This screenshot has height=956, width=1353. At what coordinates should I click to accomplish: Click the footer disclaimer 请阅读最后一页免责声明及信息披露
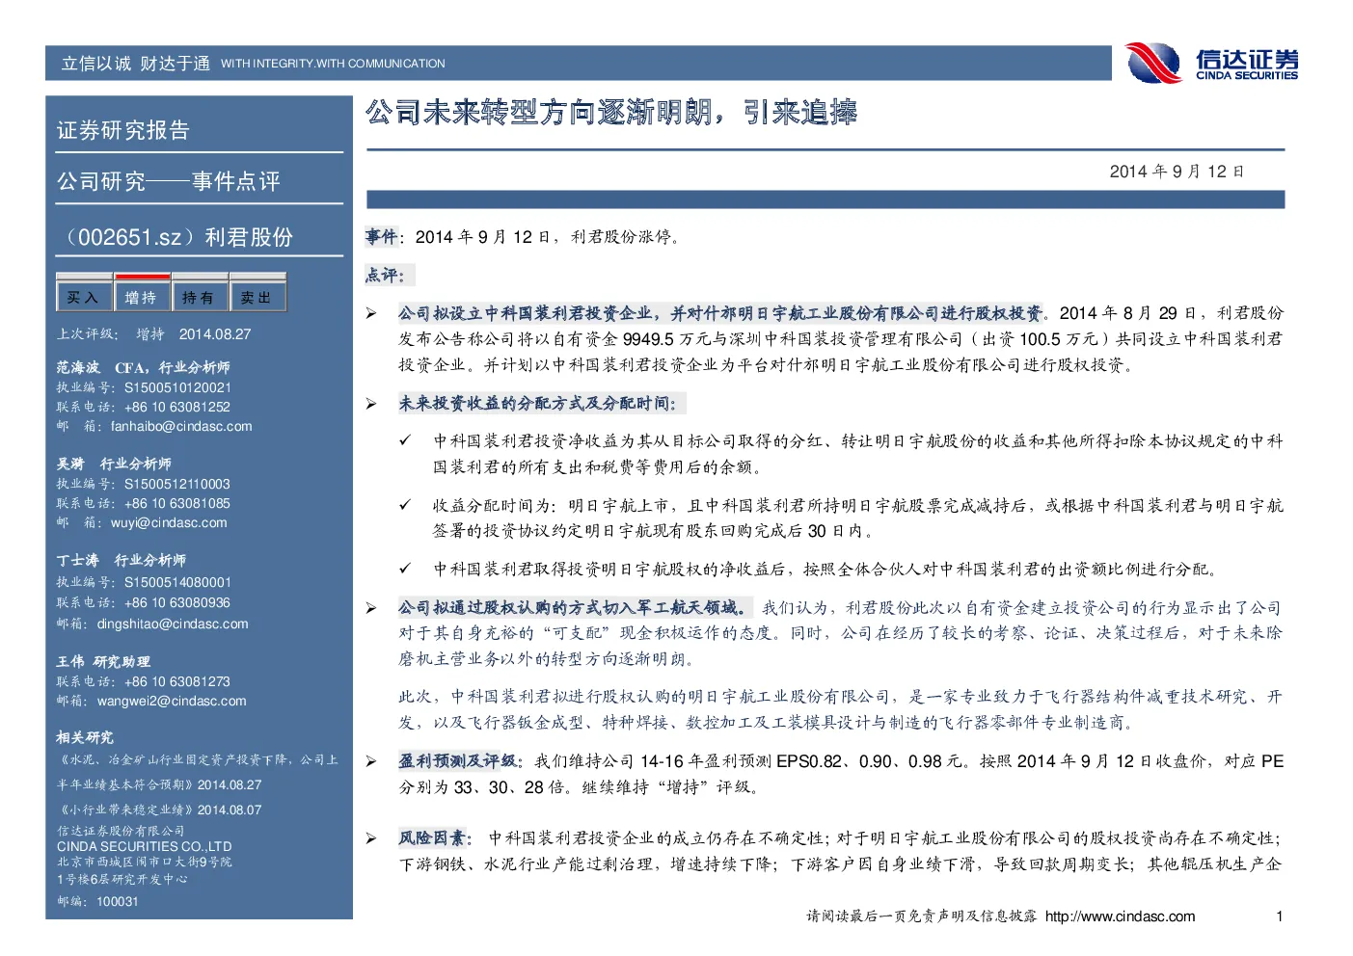pyautogui.click(x=922, y=916)
